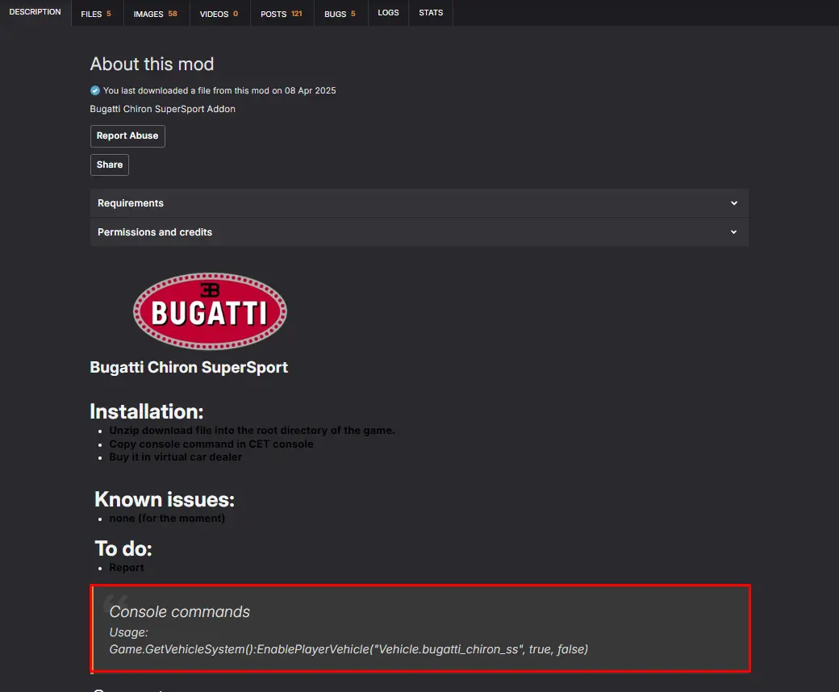The height and width of the screenshot is (692, 839).
Task: Click the Requirements chevron arrow
Action: 733,203
